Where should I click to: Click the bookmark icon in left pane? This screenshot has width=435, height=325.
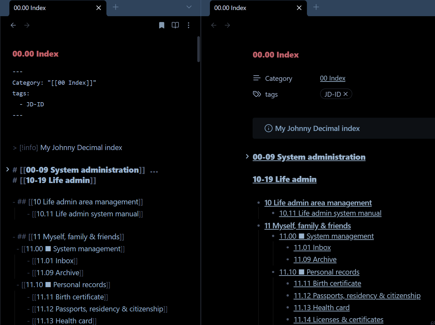(162, 25)
